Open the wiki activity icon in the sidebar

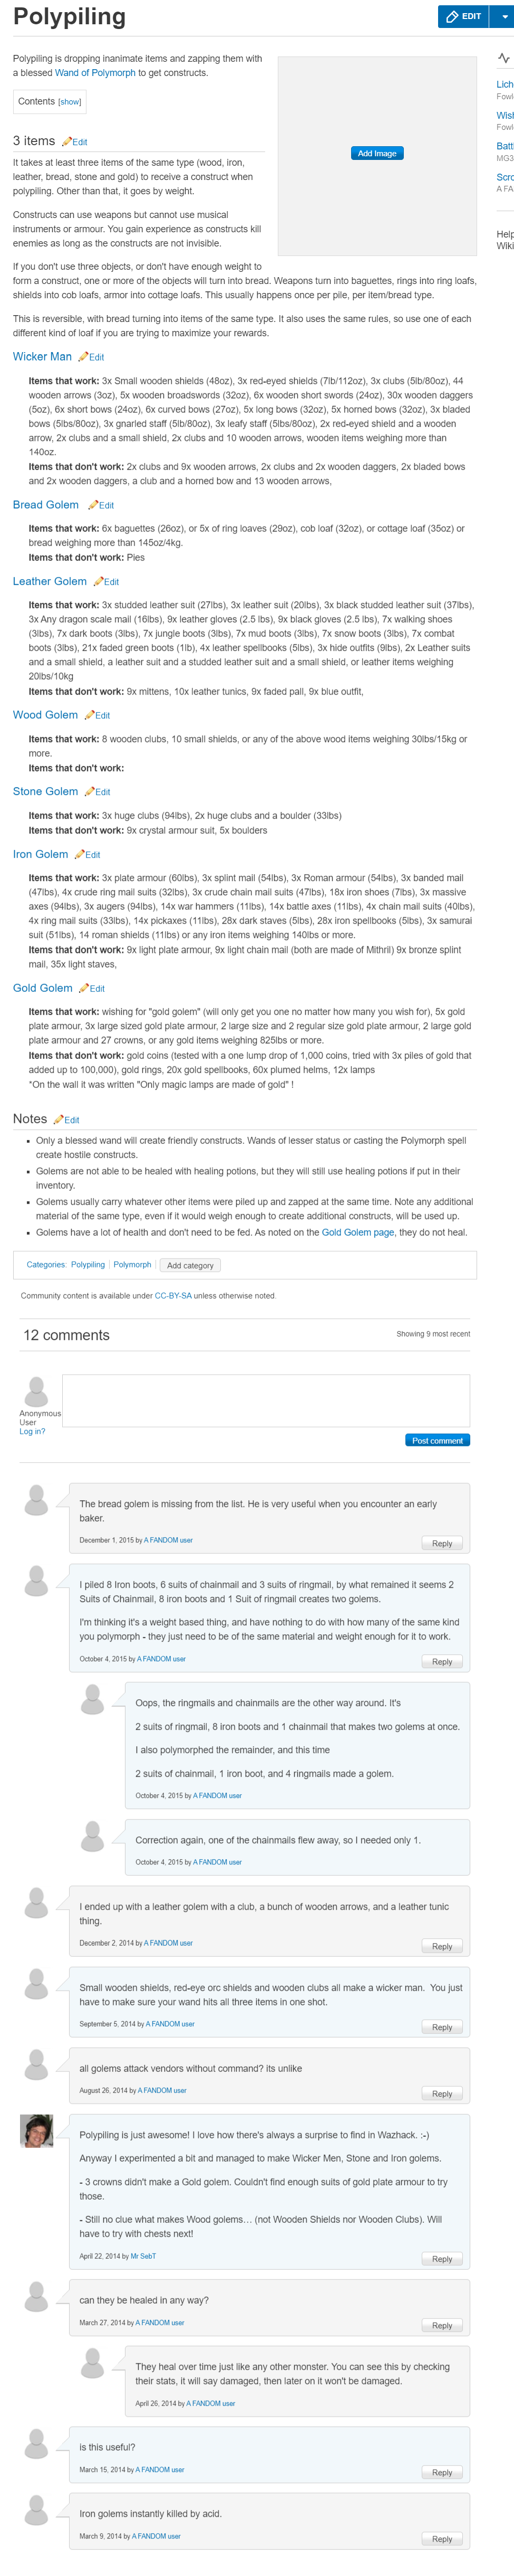[503, 58]
